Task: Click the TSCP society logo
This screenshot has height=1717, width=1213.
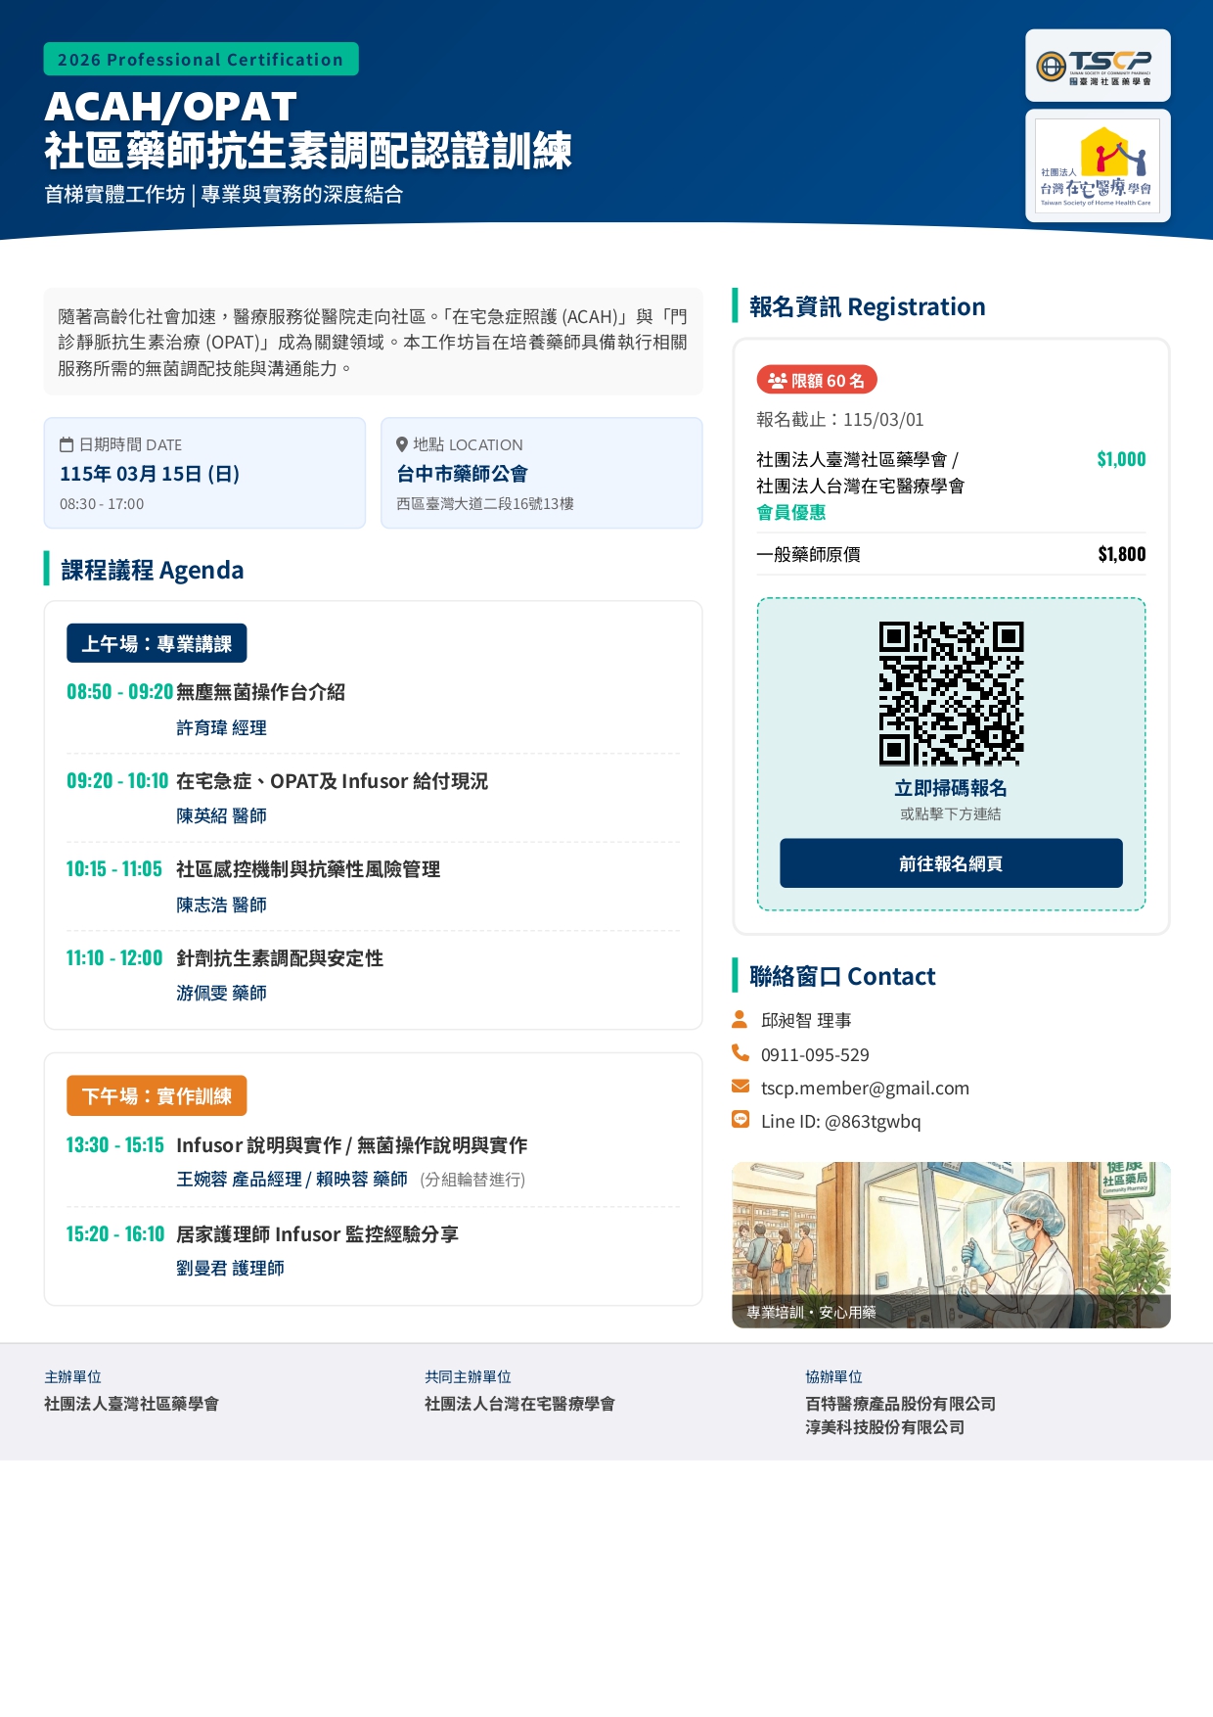Action: click(1097, 67)
